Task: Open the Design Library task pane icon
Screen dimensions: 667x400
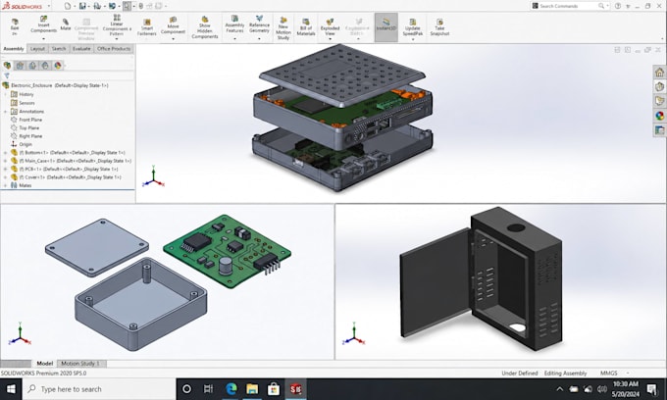Action: (x=659, y=86)
